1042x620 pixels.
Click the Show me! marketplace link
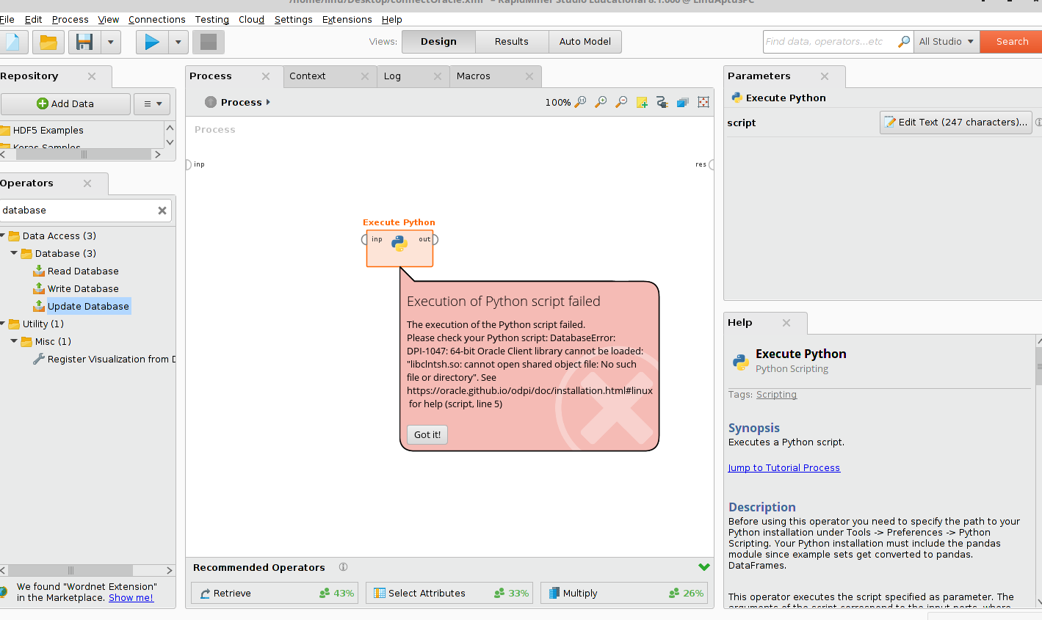click(131, 598)
